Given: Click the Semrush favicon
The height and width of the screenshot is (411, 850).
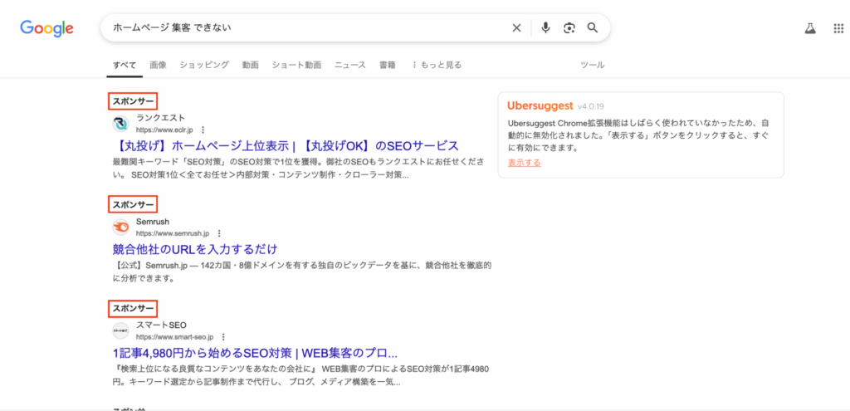Looking at the screenshot, I should [121, 228].
